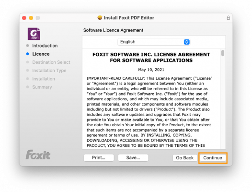Select the Installation Type step
This screenshot has height=192, width=252.
click(49, 71)
